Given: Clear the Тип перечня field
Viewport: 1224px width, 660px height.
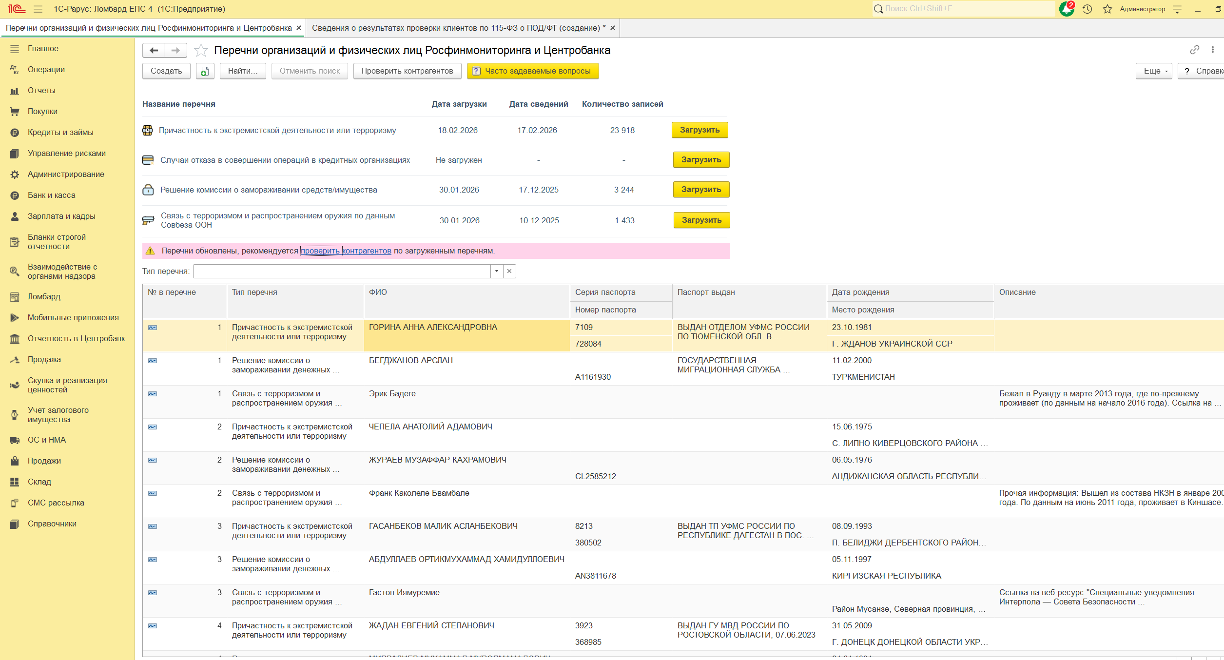Looking at the screenshot, I should (509, 272).
